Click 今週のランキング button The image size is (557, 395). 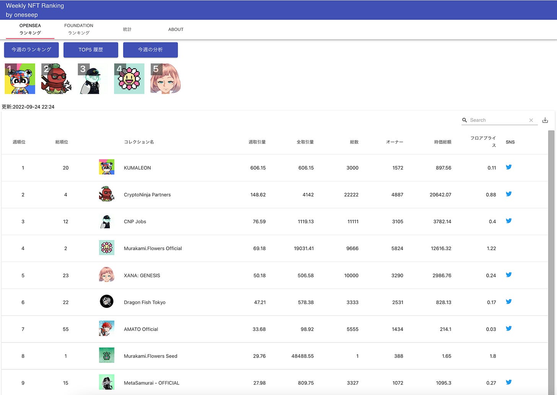[31, 50]
